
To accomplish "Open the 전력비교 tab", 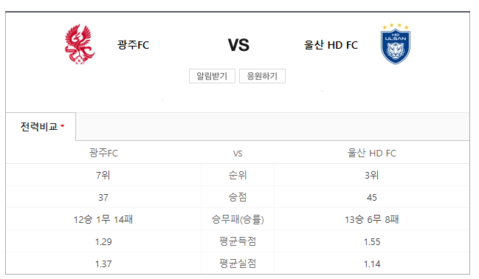I will coord(41,126).
